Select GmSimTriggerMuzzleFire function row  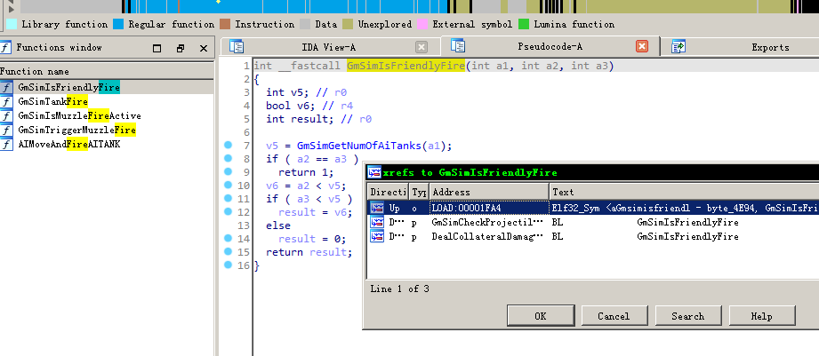pyautogui.click(x=107, y=131)
